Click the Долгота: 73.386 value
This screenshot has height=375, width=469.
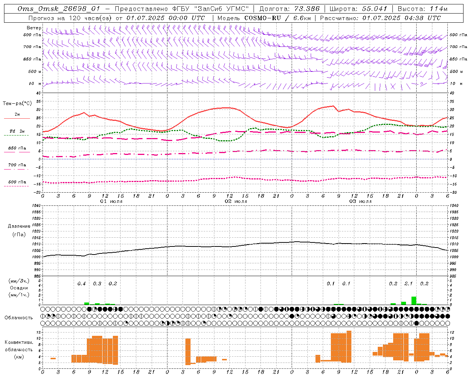point(289,9)
